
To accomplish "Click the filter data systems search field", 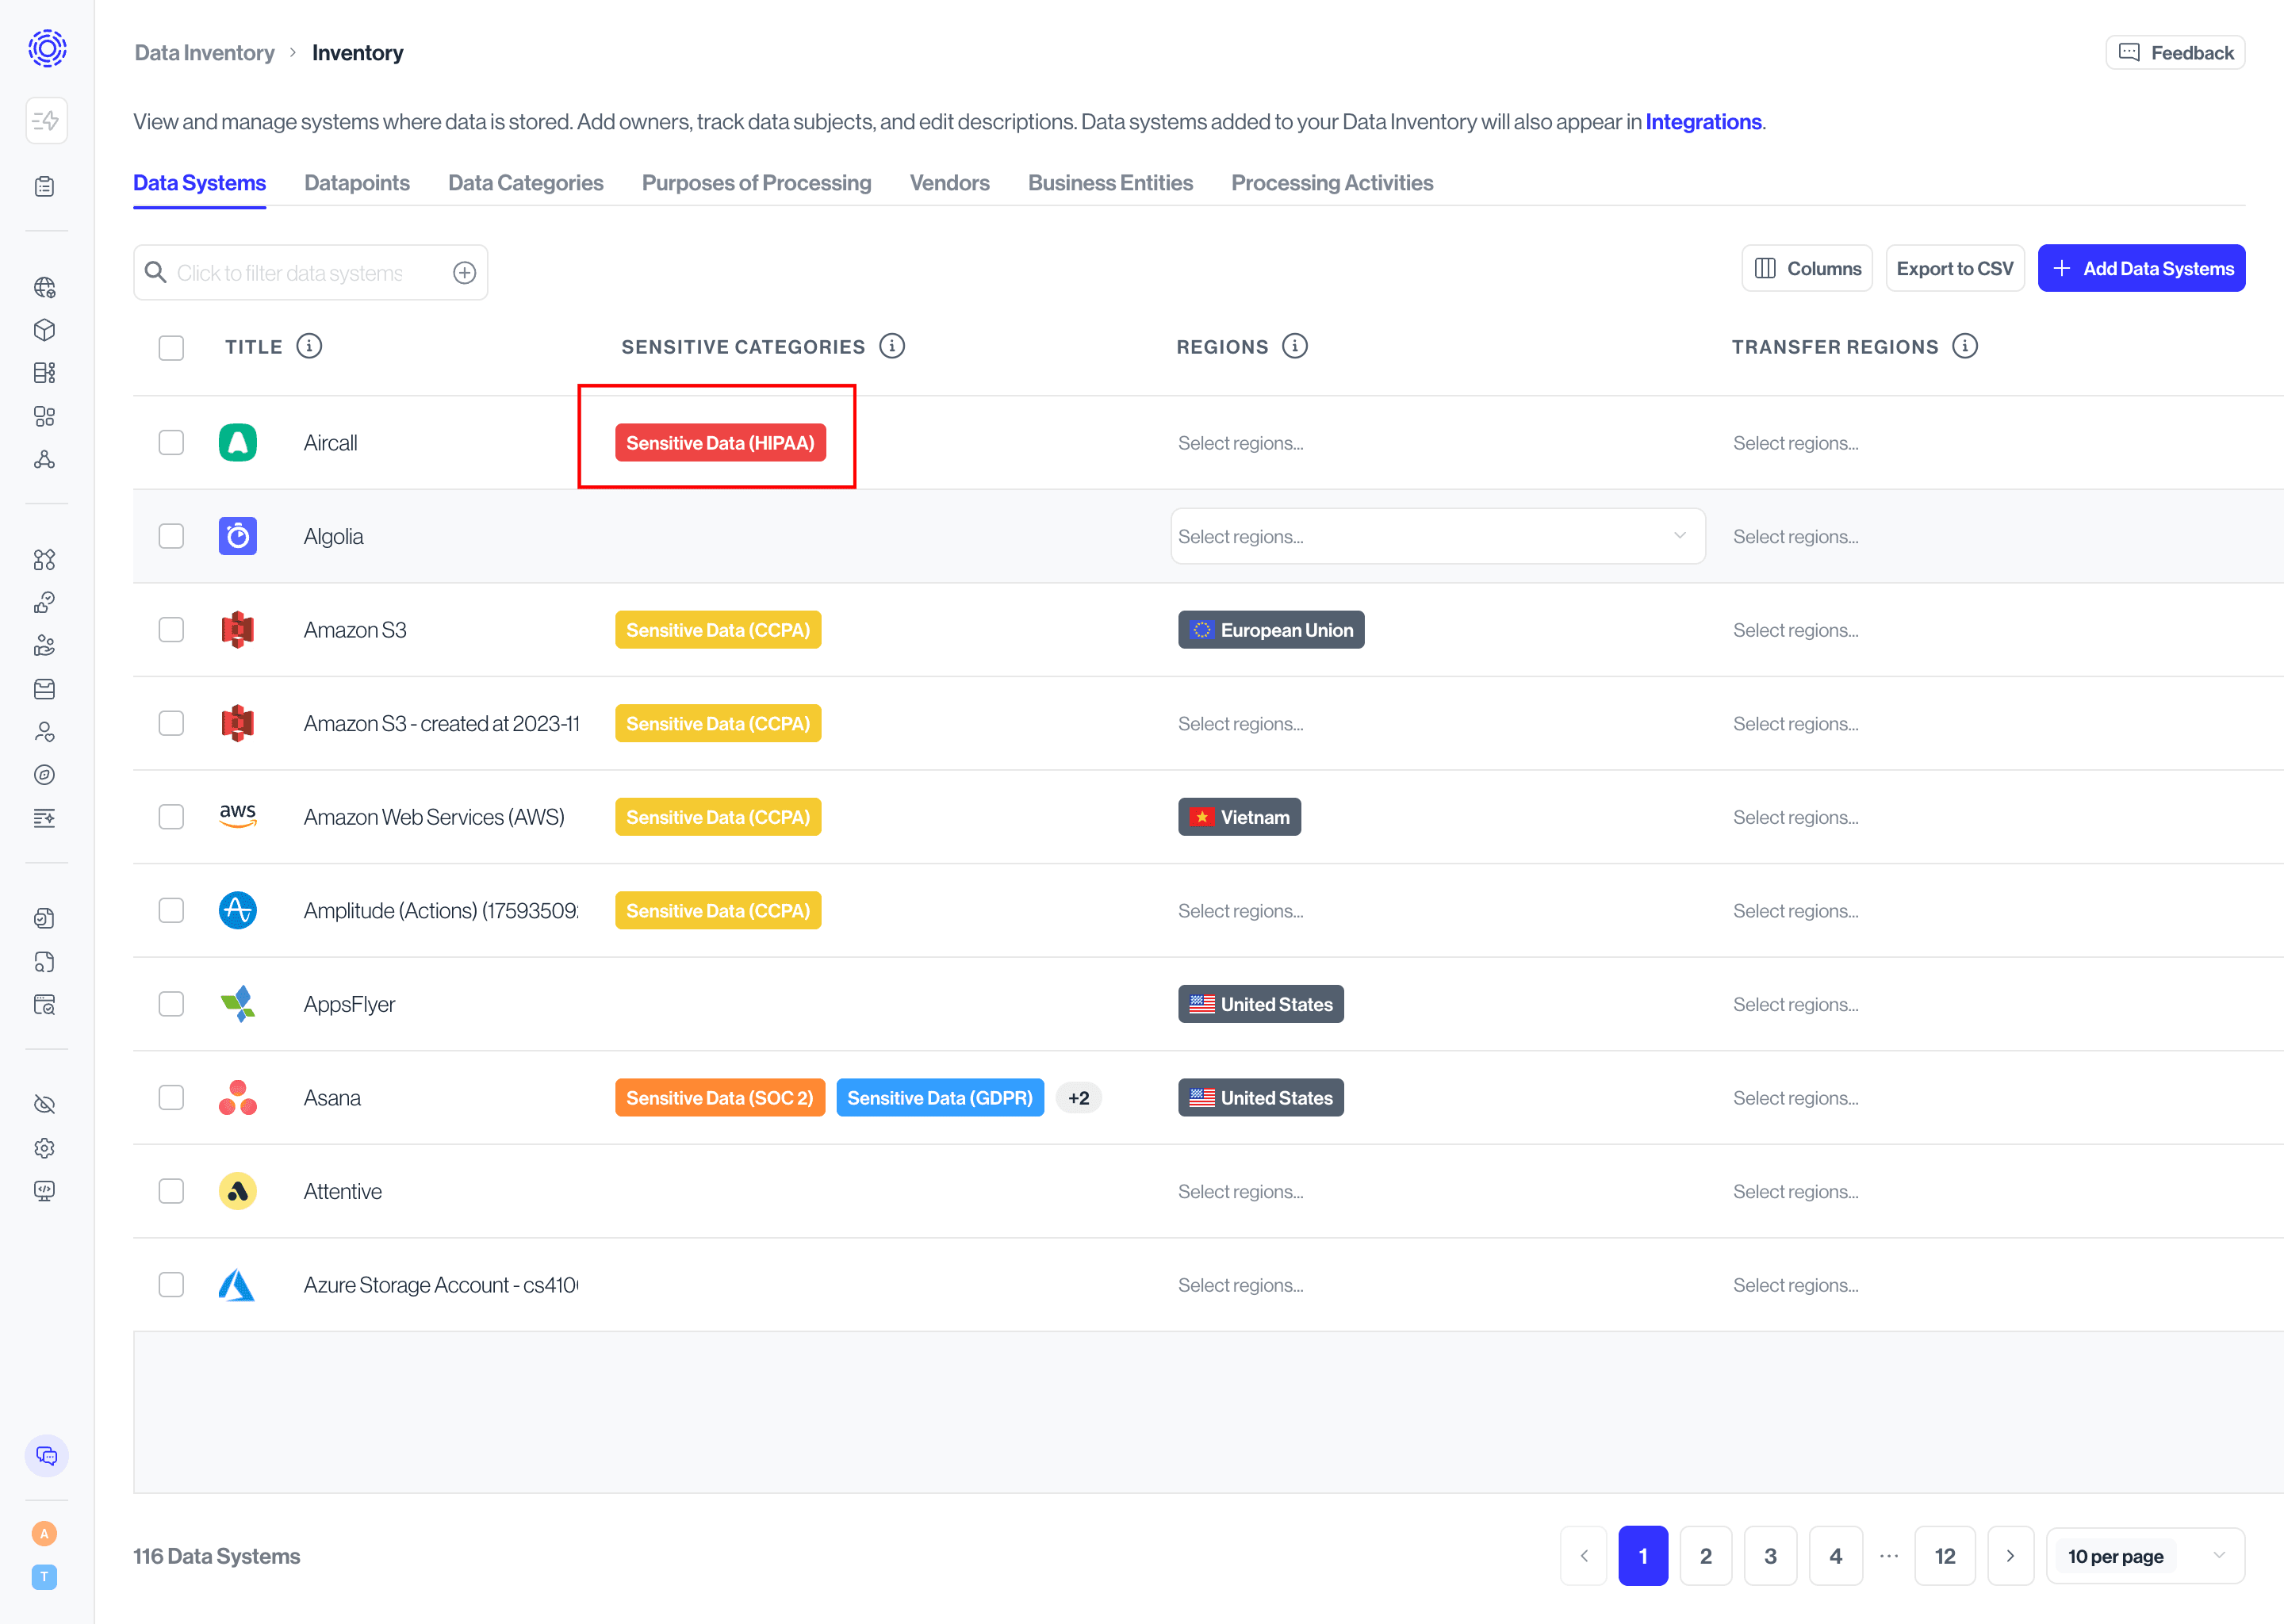I will (x=310, y=273).
